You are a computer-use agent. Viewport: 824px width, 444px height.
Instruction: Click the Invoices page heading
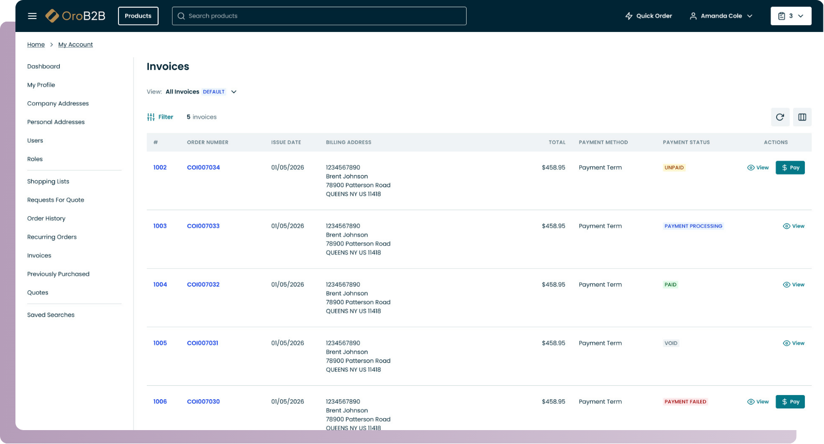(x=168, y=66)
